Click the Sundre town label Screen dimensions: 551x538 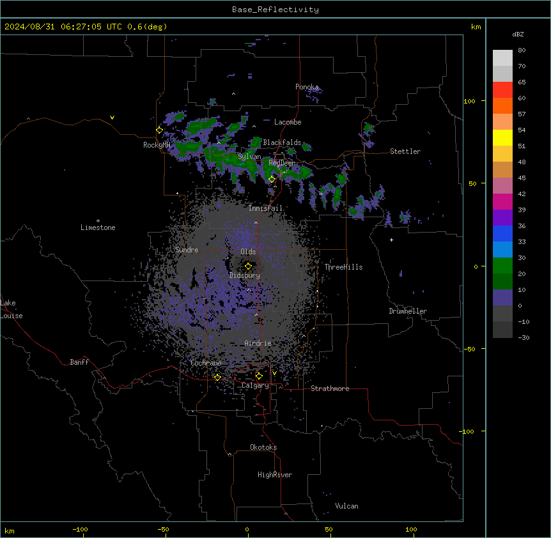coord(187,250)
